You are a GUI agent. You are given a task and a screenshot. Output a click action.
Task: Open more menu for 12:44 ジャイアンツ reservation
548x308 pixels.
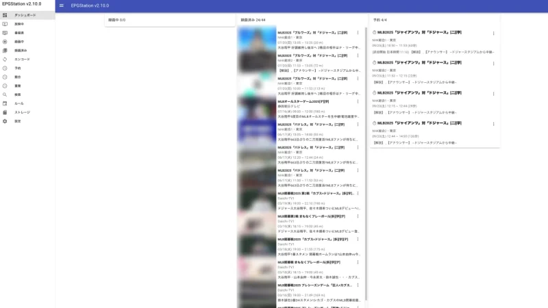pos(493,125)
